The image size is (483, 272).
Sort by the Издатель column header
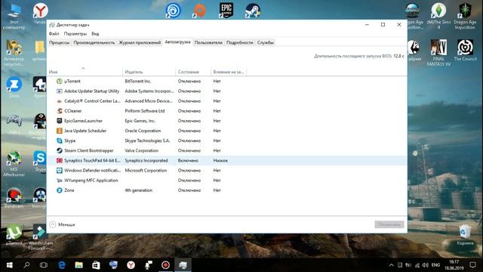(x=149, y=72)
